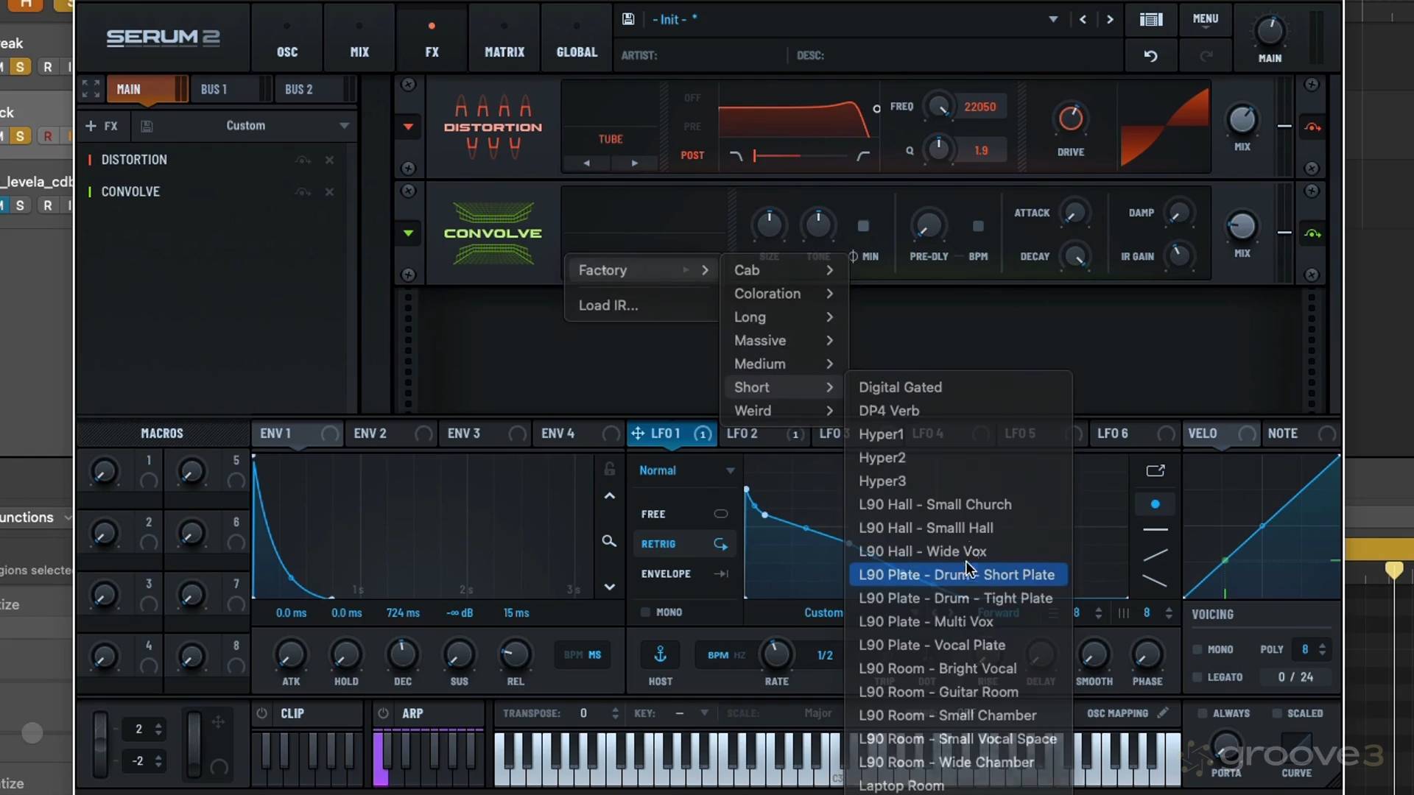The width and height of the screenshot is (1414, 795).
Task: Toggle LFO RETRIG mode
Action: point(684,544)
